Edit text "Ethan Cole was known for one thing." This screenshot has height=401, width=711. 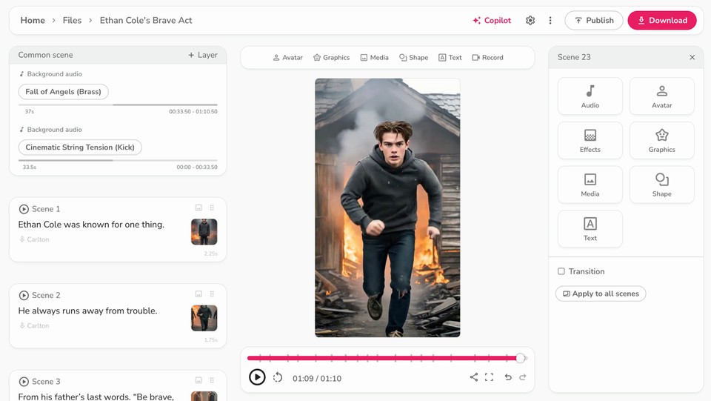[91, 225]
